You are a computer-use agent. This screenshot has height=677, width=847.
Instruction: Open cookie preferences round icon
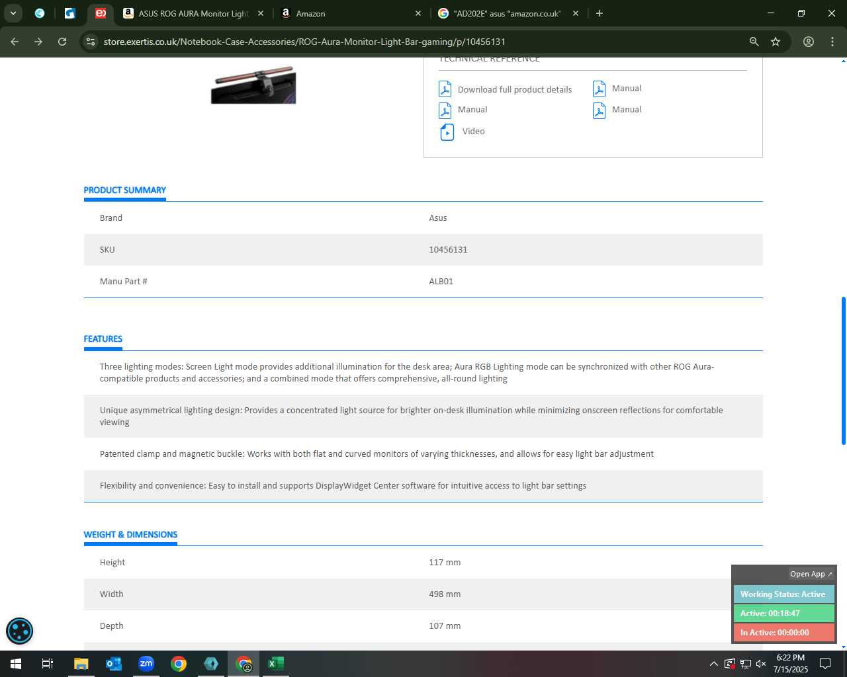[19, 631]
